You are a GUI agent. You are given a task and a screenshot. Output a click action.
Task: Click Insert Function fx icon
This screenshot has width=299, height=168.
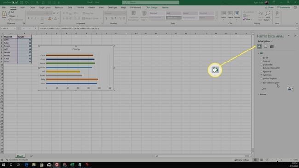pos(35,28)
